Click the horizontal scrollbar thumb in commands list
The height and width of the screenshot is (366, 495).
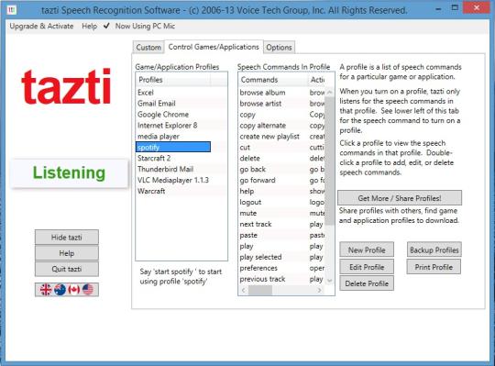(x=260, y=290)
